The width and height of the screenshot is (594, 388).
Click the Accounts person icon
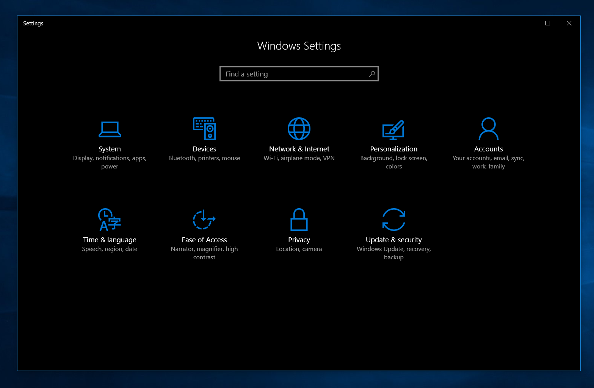(489, 129)
